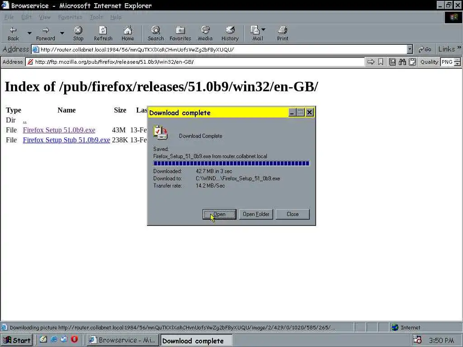This screenshot has width=463, height=347.
Task: Click the Start button
Action: click(x=17, y=340)
